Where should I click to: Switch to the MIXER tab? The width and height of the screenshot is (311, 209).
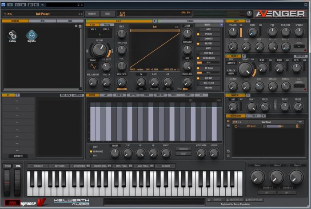click(x=174, y=95)
